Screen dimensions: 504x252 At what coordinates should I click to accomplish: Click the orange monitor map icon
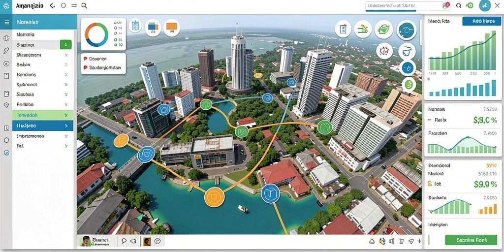coord(172,28)
